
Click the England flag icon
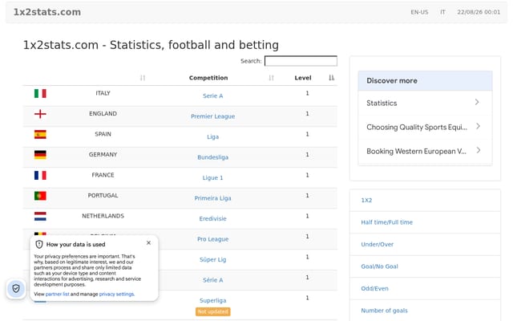pos(40,114)
